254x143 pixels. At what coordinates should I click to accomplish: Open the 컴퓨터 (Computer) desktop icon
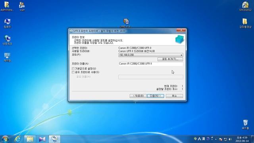click(x=7, y=23)
